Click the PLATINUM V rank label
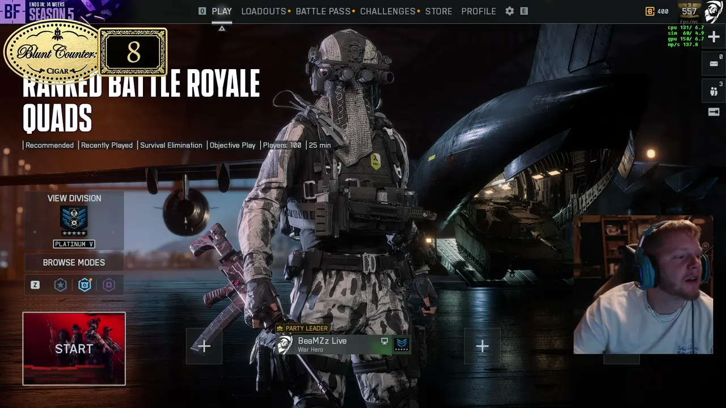The width and height of the screenshot is (726, 408). click(x=74, y=244)
